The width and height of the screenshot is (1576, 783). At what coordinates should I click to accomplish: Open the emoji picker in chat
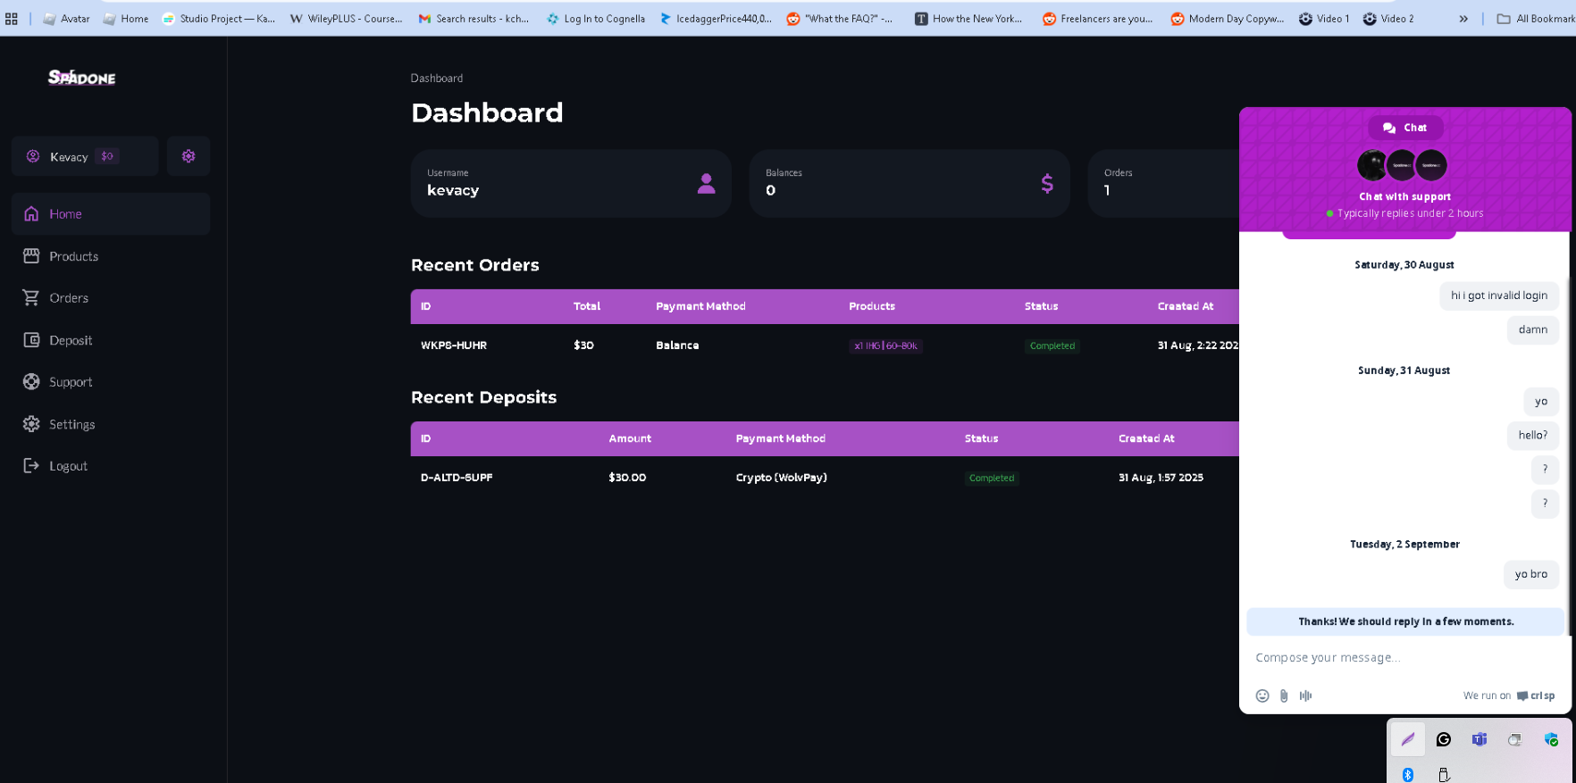(1262, 696)
